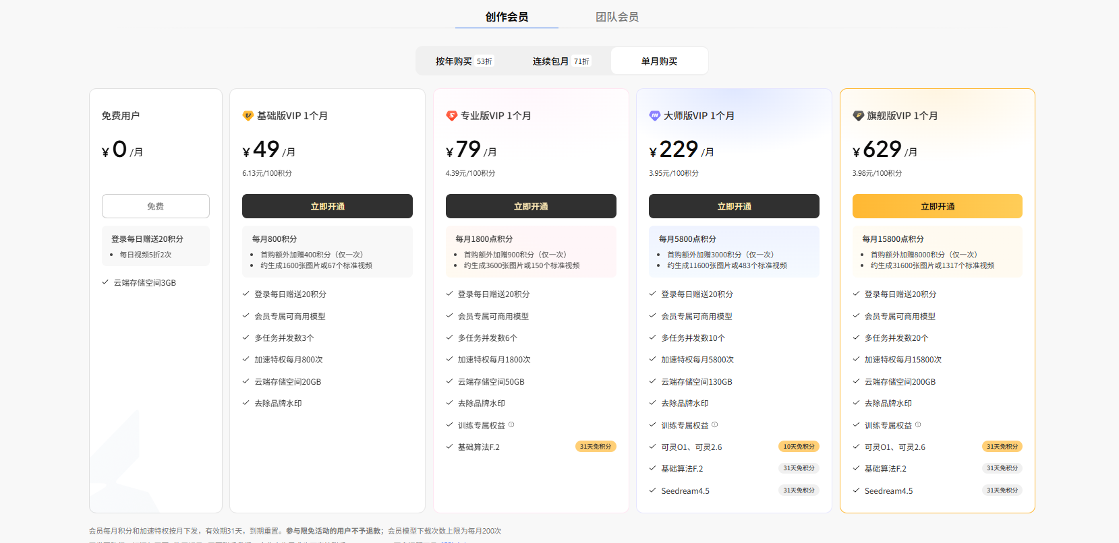The image size is (1119, 543).
Task: Click 首购额外加赠400积分 line in 基础版
Action: [312, 255]
